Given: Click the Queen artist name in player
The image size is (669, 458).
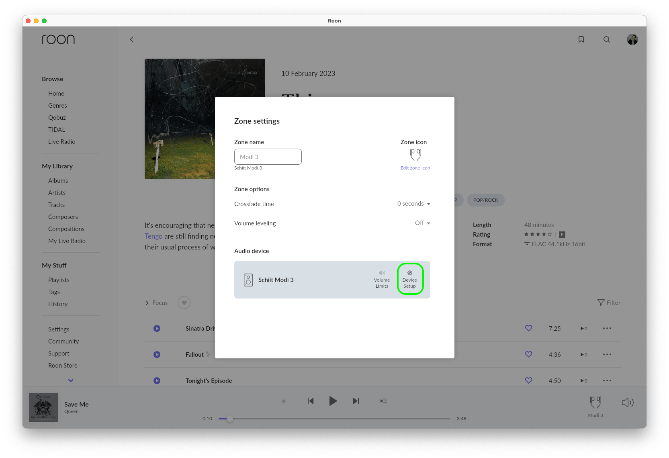Looking at the screenshot, I should (x=72, y=411).
